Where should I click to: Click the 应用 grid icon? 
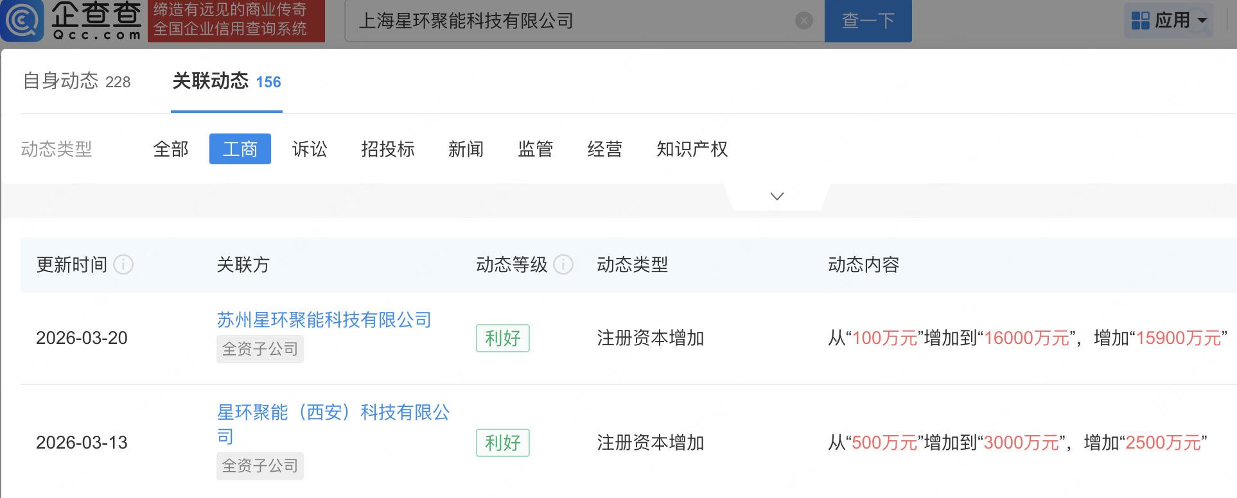[x=1140, y=21]
